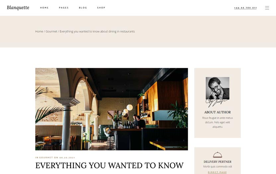Open the Home navigation menu
Viewport: 276px width, 174px height.
pos(44,8)
